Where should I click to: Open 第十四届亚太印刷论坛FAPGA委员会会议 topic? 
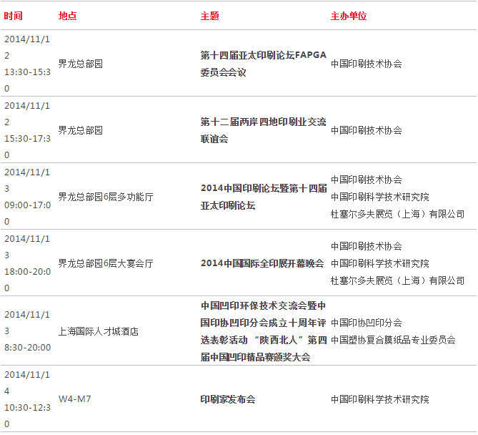264,64
